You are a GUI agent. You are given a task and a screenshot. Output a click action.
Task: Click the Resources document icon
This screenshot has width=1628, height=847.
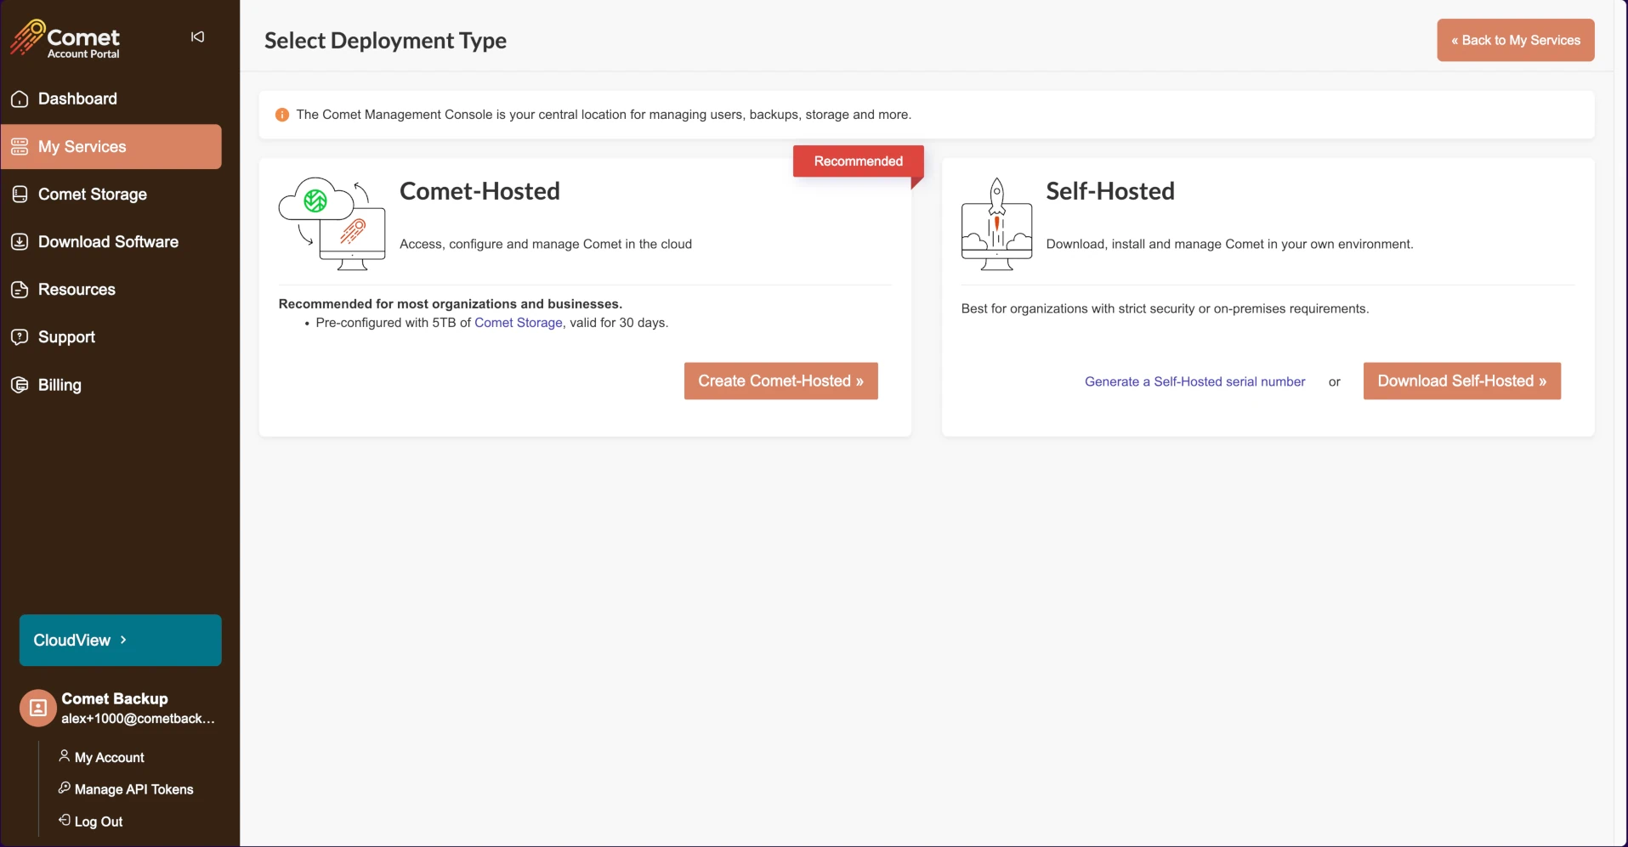[x=20, y=290]
